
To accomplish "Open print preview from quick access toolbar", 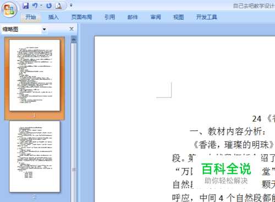I will [58, 6].
